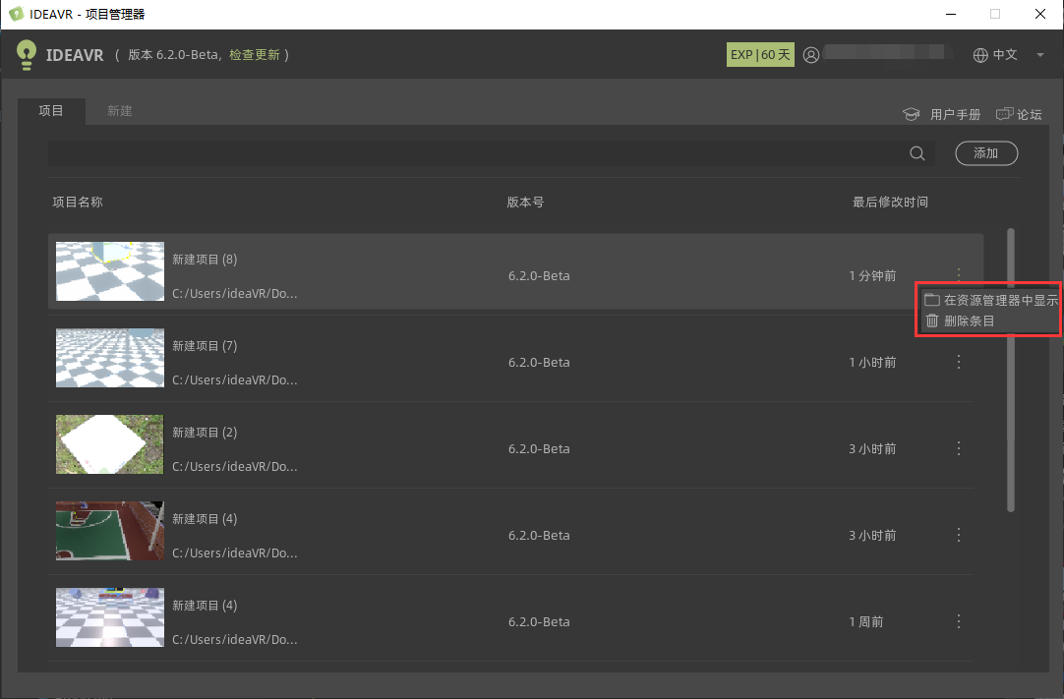Click the 3 小时前 time for 新建项目 (2)
Image resolution: width=1064 pixels, height=699 pixels.
coord(872,448)
